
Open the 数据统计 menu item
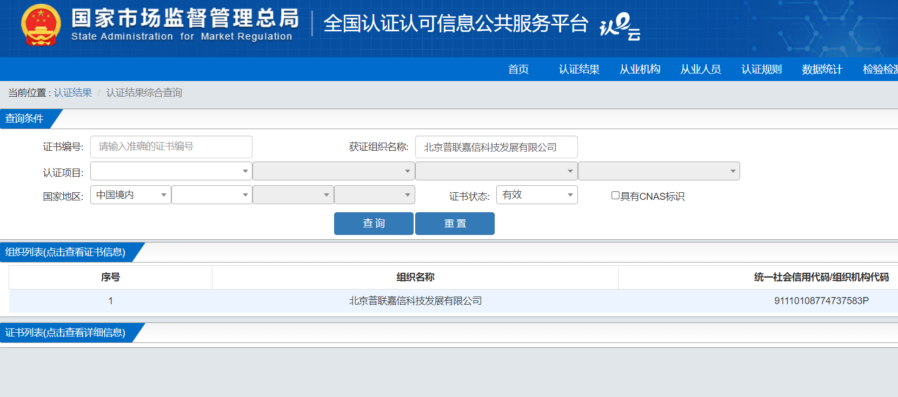pos(822,69)
